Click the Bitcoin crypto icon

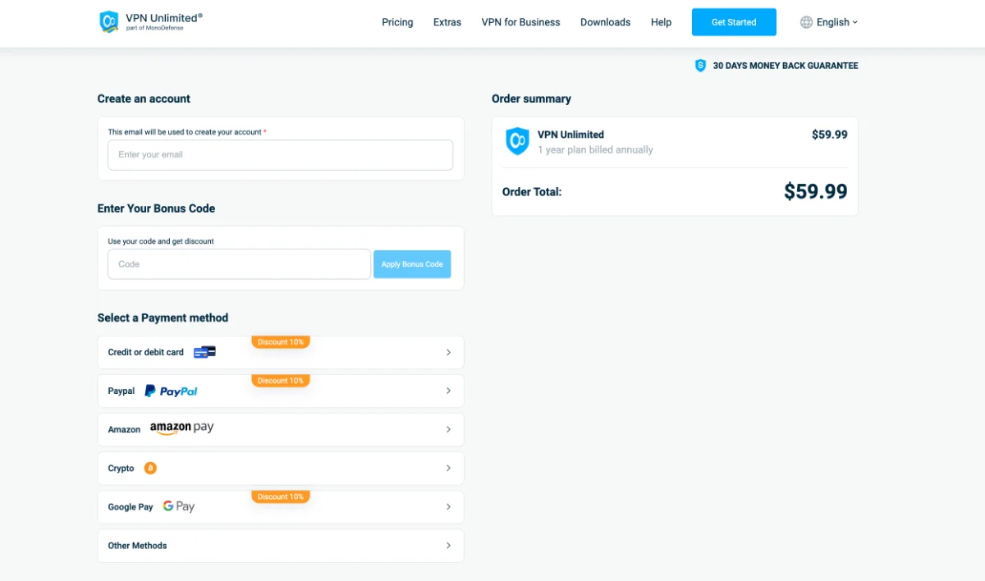150,468
